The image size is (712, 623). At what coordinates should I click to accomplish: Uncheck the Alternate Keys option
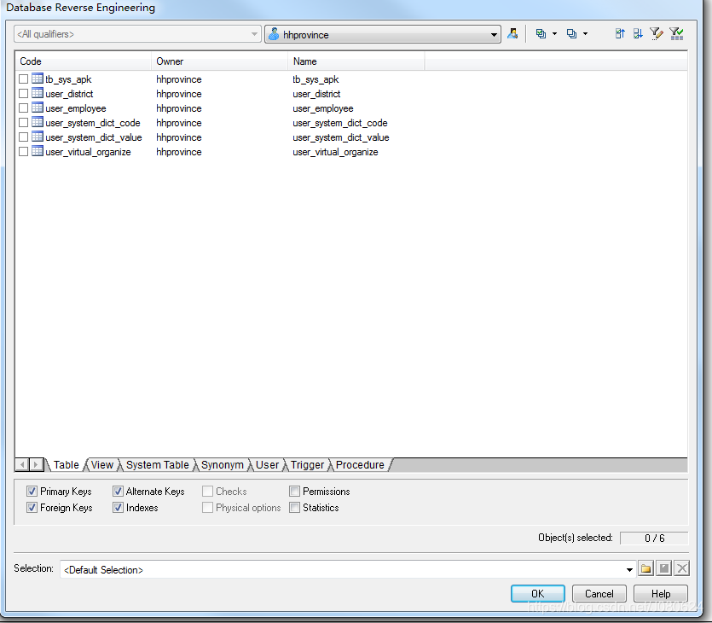click(118, 492)
